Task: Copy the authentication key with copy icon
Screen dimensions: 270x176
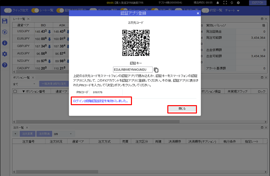Action: pyautogui.click(x=156, y=70)
